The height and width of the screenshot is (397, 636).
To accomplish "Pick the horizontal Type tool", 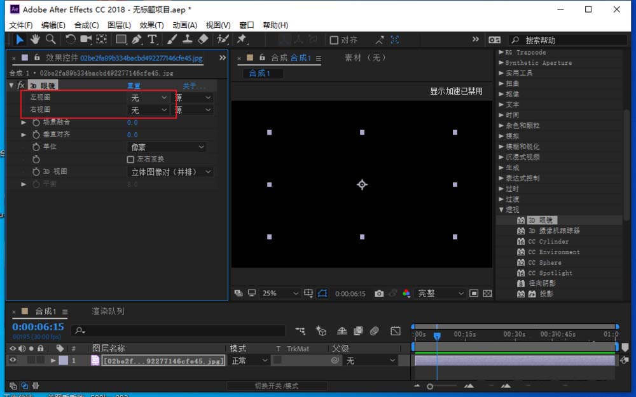I will pyautogui.click(x=153, y=39).
